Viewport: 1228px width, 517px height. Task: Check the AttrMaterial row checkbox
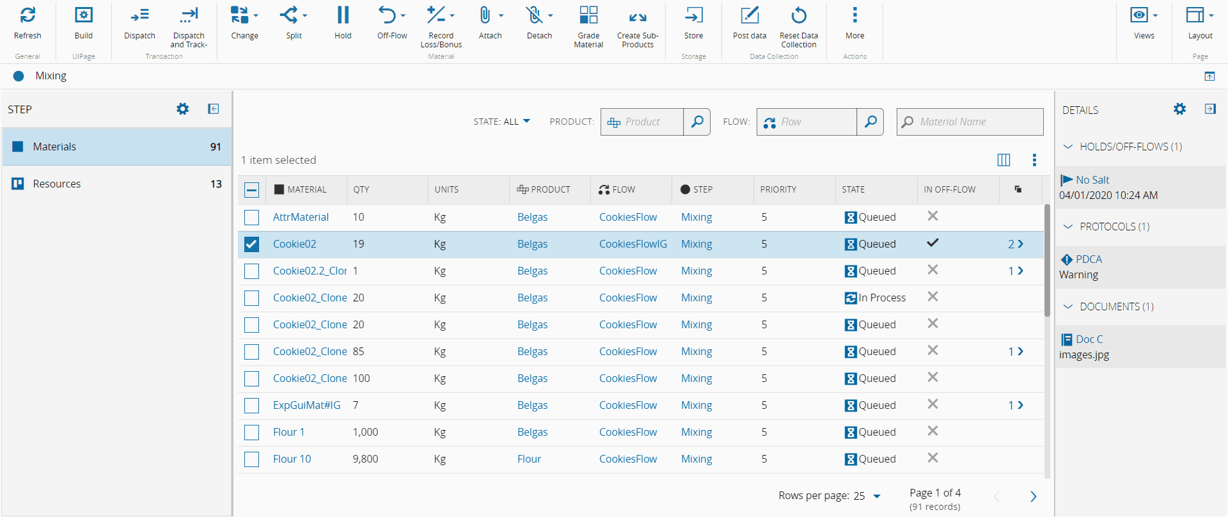252,218
